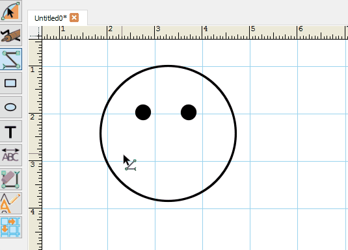Open the grid arrows arrange tool
This screenshot has height=250, width=348.
coord(10,227)
